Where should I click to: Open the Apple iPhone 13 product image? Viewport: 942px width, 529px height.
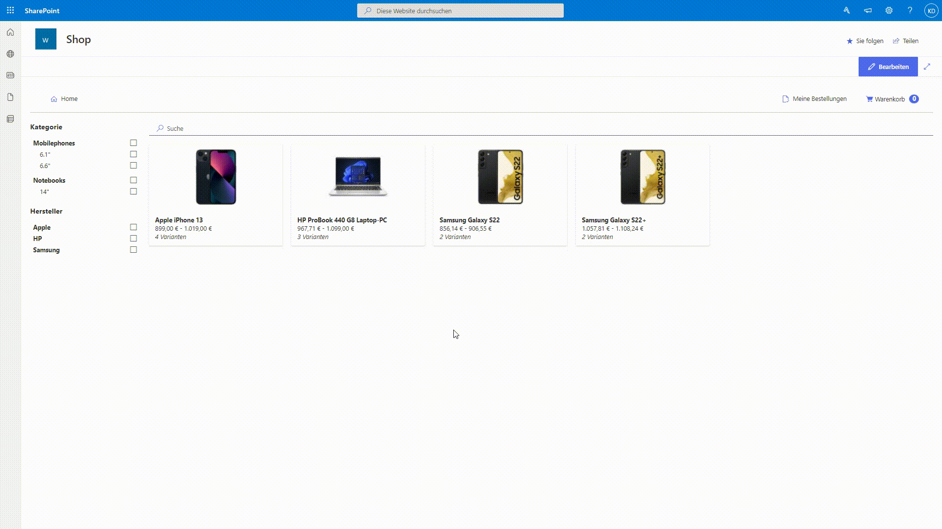click(216, 177)
